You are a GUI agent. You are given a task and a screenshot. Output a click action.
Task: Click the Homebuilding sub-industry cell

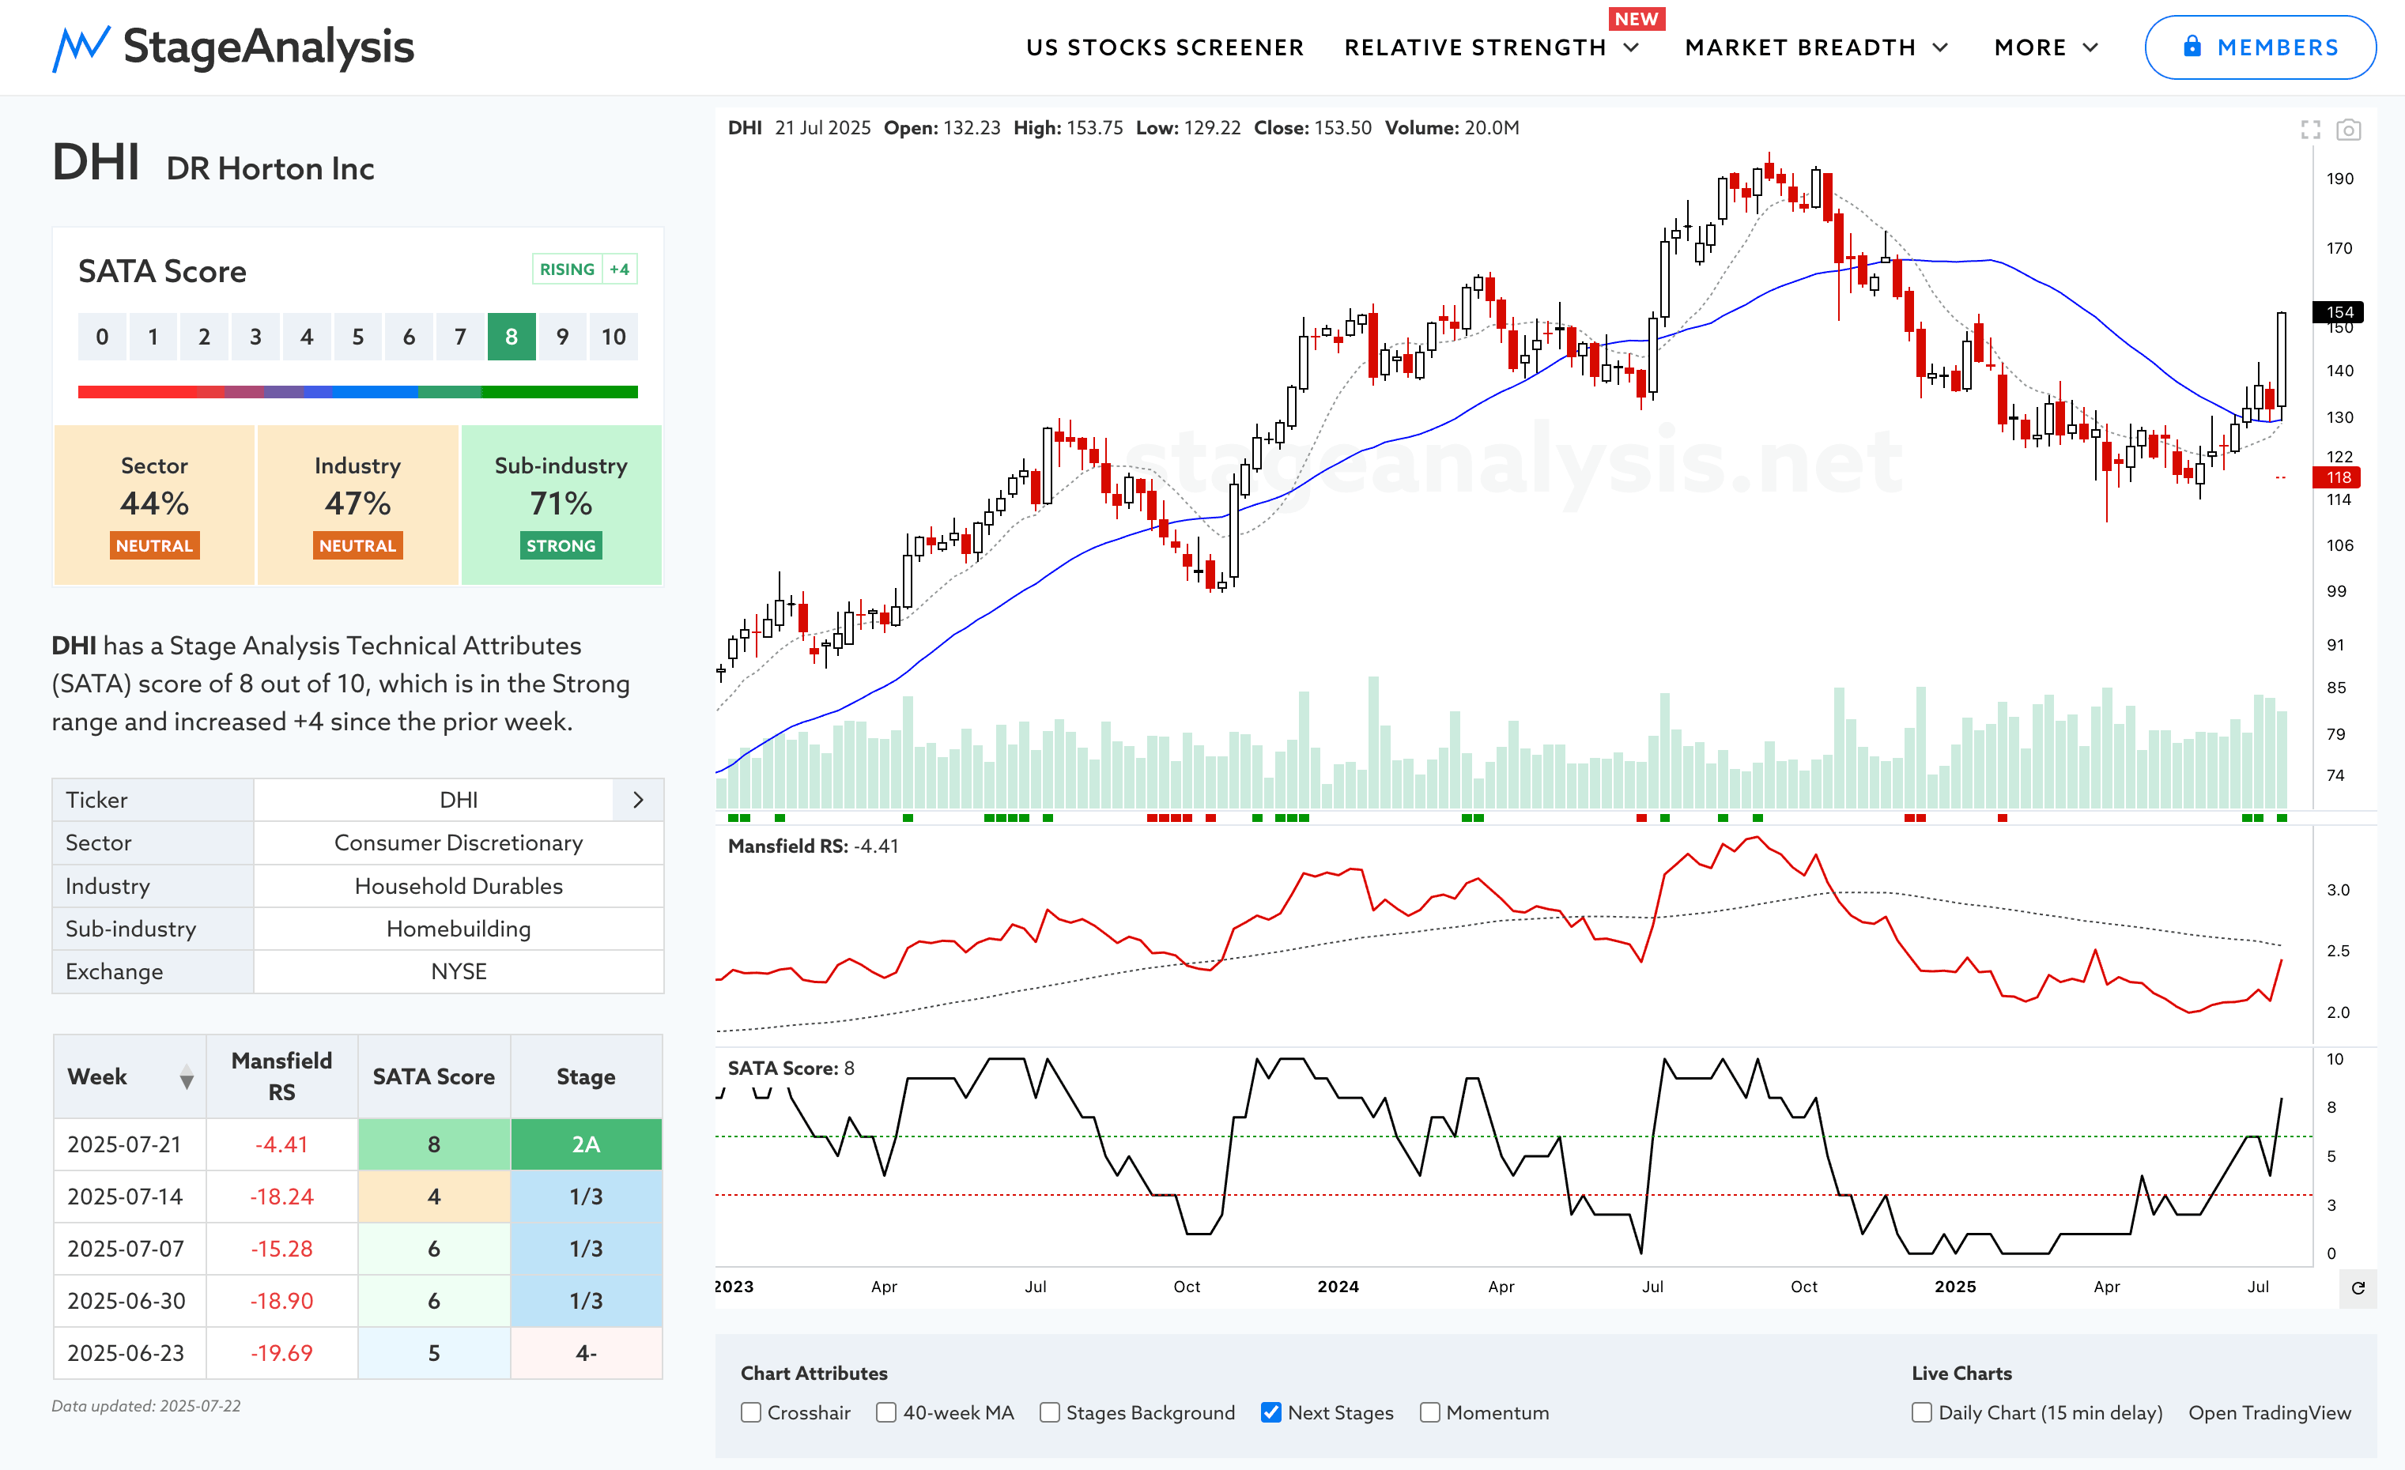(459, 929)
